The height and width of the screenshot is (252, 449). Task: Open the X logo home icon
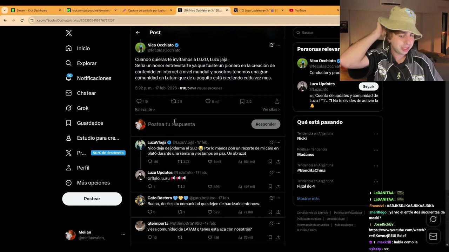(69, 33)
